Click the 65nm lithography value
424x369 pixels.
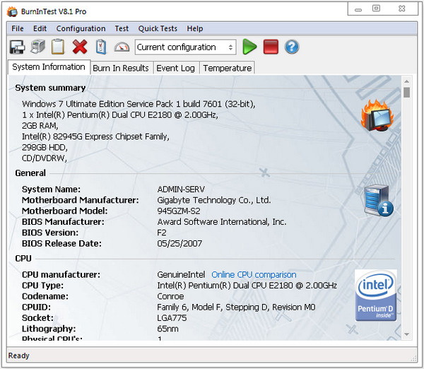pyautogui.click(x=167, y=329)
